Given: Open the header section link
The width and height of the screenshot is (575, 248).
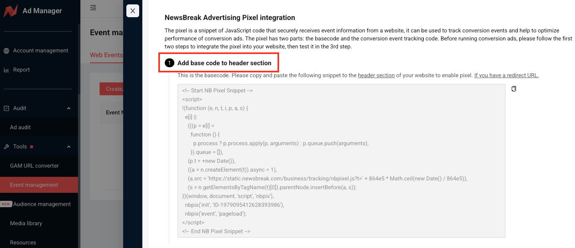Looking at the screenshot, I should click(376, 75).
